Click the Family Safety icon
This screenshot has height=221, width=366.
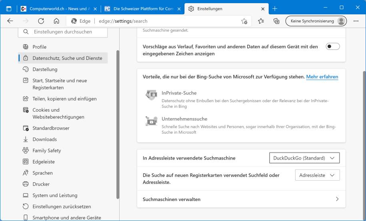click(x=26, y=150)
